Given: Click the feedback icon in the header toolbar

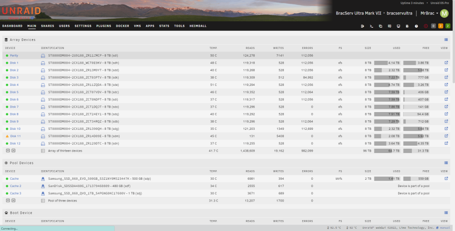Looking at the screenshot, I should tap(389, 26).
